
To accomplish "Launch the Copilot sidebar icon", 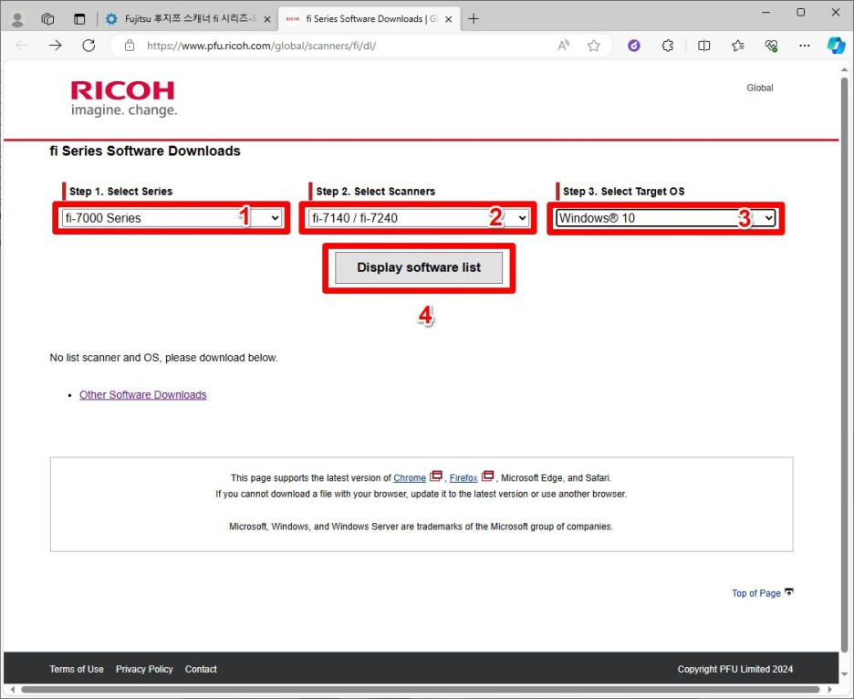I will click(836, 46).
